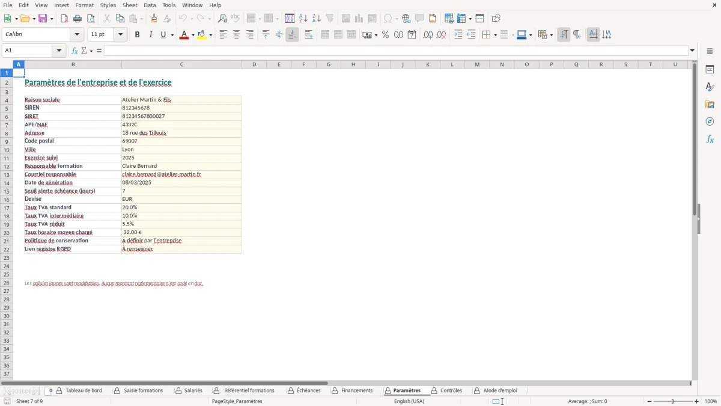Open the Sheet menu
This screenshot has width=721, height=406.
[130, 5]
